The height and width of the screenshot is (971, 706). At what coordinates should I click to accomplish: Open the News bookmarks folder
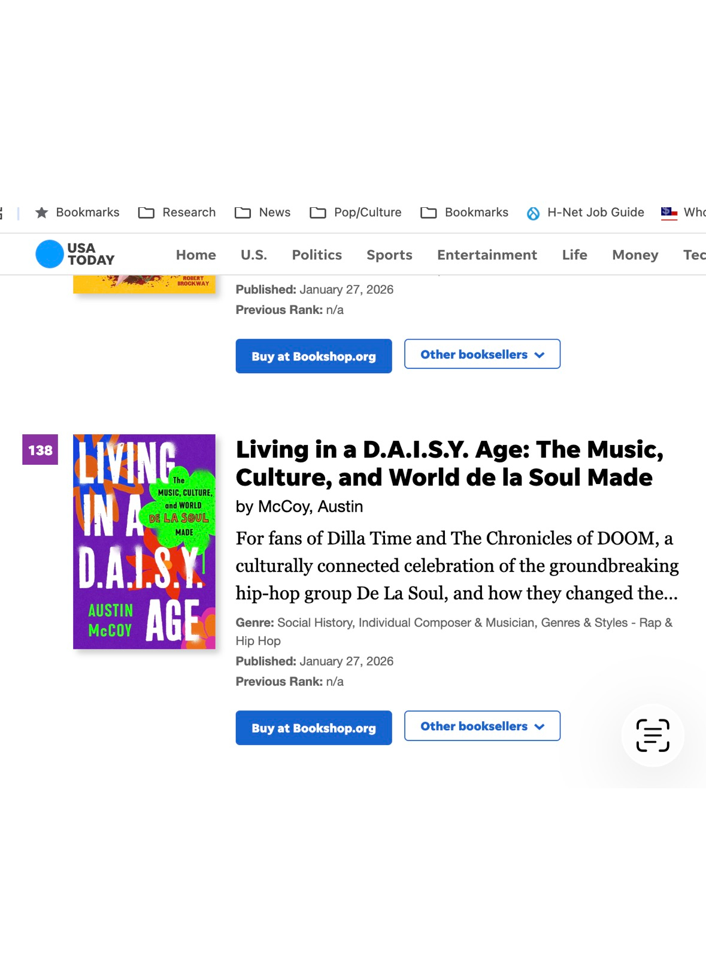tap(262, 213)
